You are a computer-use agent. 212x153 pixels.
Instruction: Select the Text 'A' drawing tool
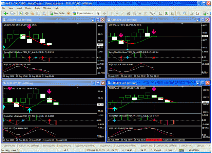pos(140,13)
